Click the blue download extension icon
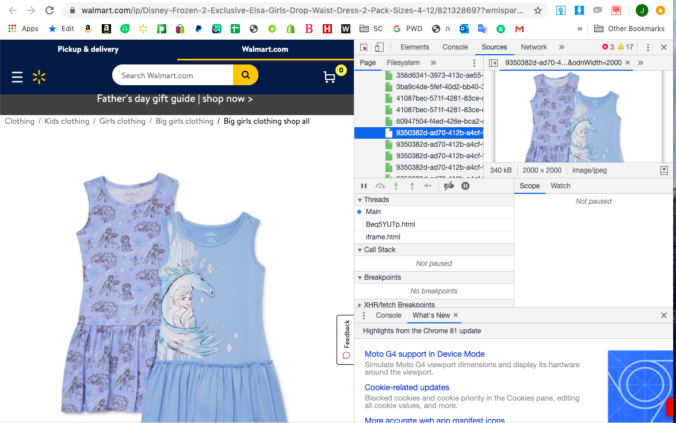This screenshot has width=676, height=423. [579, 10]
